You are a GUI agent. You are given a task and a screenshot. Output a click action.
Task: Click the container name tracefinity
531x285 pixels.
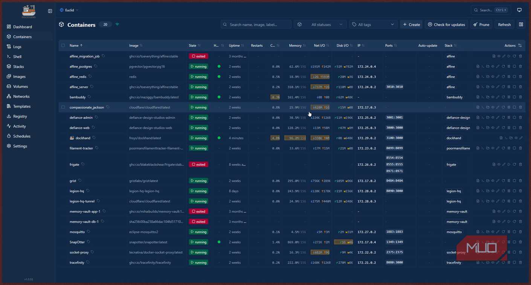click(77, 262)
